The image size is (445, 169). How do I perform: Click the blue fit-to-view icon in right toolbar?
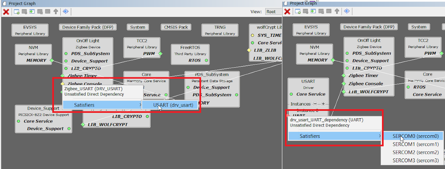pos(347,12)
